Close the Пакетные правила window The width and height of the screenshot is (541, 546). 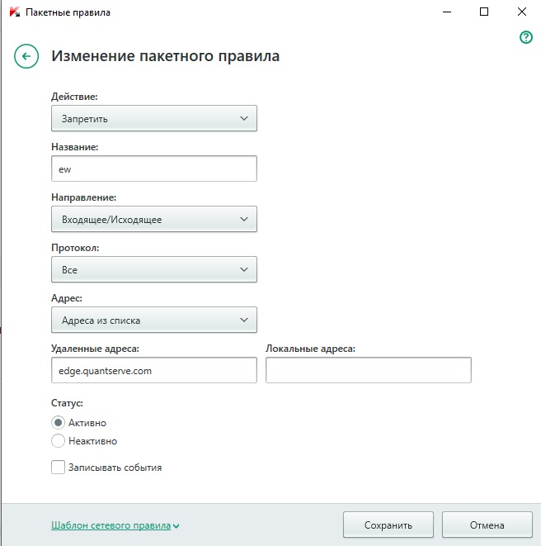tap(522, 12)
